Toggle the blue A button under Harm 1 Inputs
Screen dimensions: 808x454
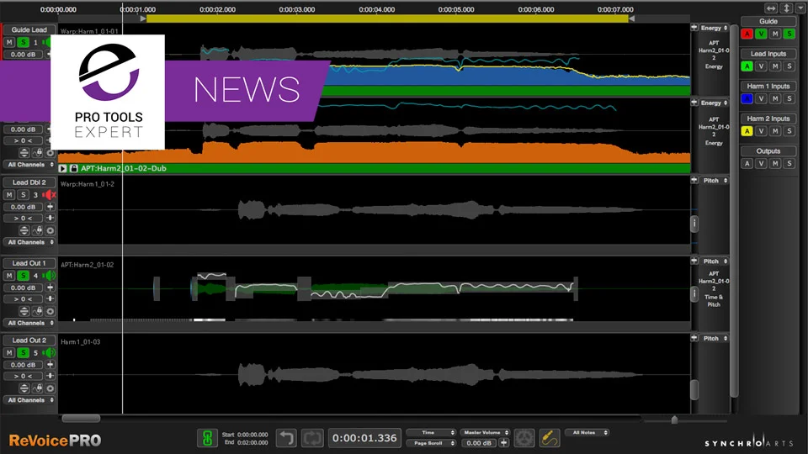pyautogui.click(x=747, y=99)
